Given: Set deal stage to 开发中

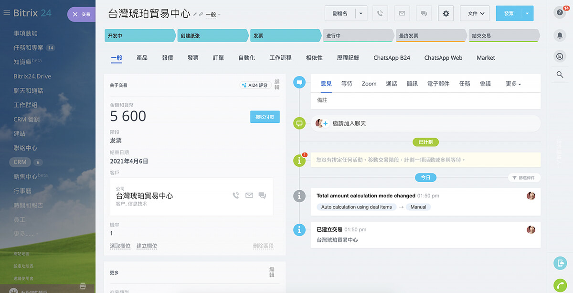Looking at the screenshot, I should 140,35.
